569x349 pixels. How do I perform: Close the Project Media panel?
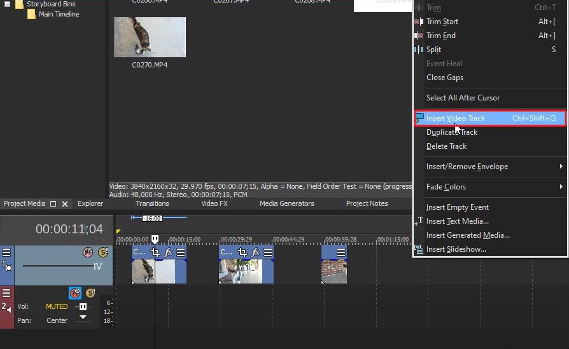tap(65, 204)
